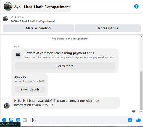The width and height of the screenshot is (143, 127).
Task: Open the GIF picker icon
Action: tap(25, 120)
